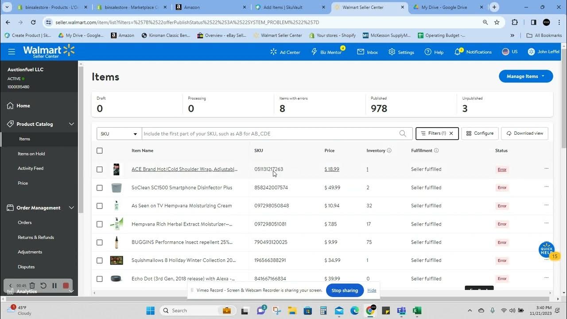Bookmark this page with star icon

(497, 22)
